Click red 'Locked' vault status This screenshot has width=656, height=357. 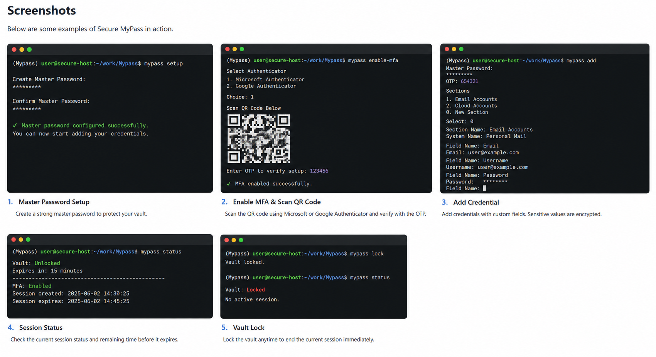tap(256, 290)
